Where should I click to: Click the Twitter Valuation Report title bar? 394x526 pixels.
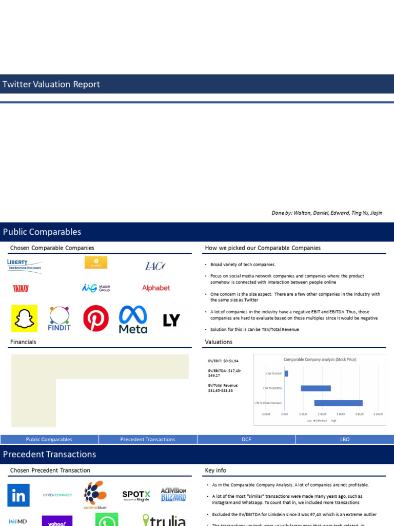click(197, 84)
